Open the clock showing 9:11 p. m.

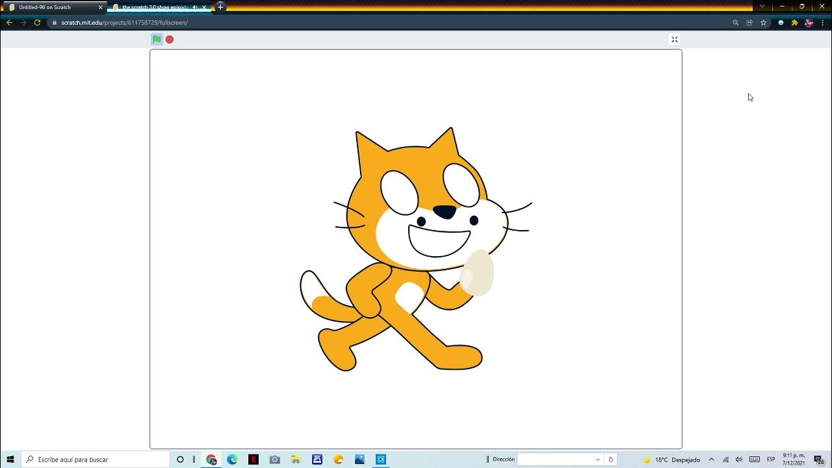coord(794,460)
